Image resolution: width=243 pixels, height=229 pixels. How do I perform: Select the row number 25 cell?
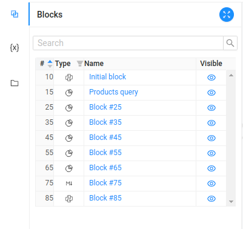click(45, 108)
